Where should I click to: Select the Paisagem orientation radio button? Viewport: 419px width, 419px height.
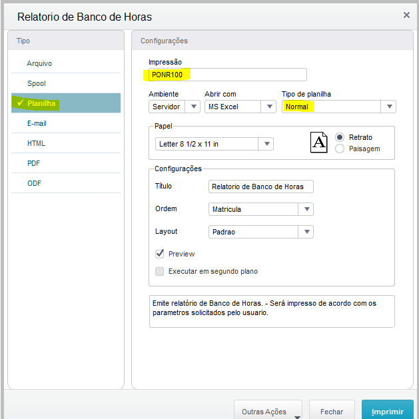tap(339, 149)
